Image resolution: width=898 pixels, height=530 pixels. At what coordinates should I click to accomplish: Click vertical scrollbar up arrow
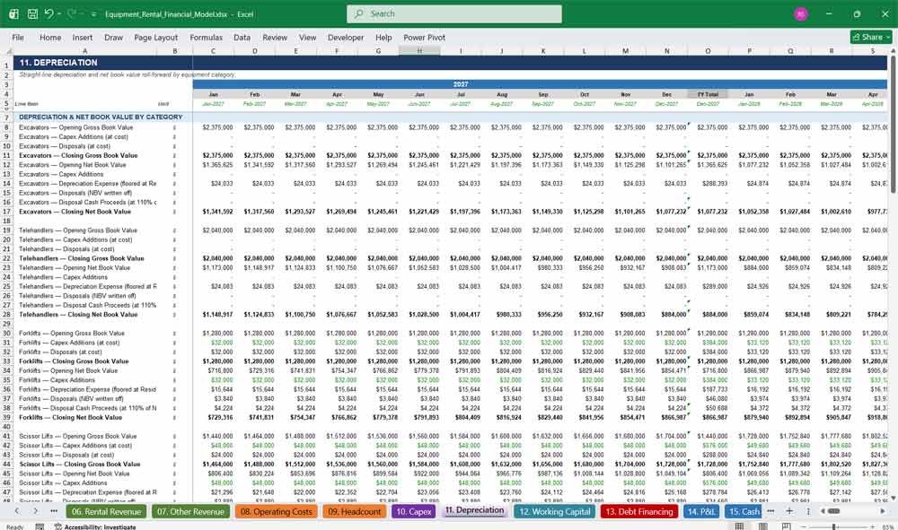[x=893, y=51]
